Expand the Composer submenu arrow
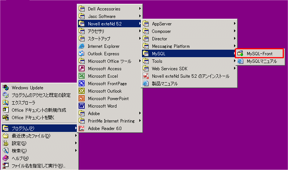Viewport: 288px width, 170px height. point(235,31)
